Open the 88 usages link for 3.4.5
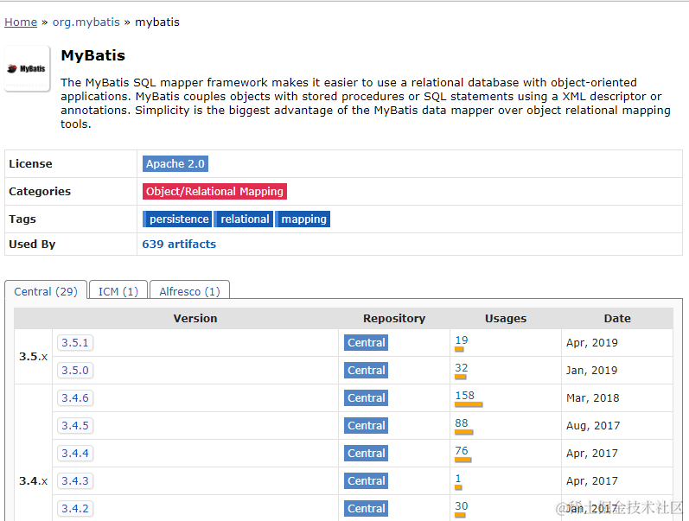The height and width of the screenshot is (521, 689). point(462,423)
